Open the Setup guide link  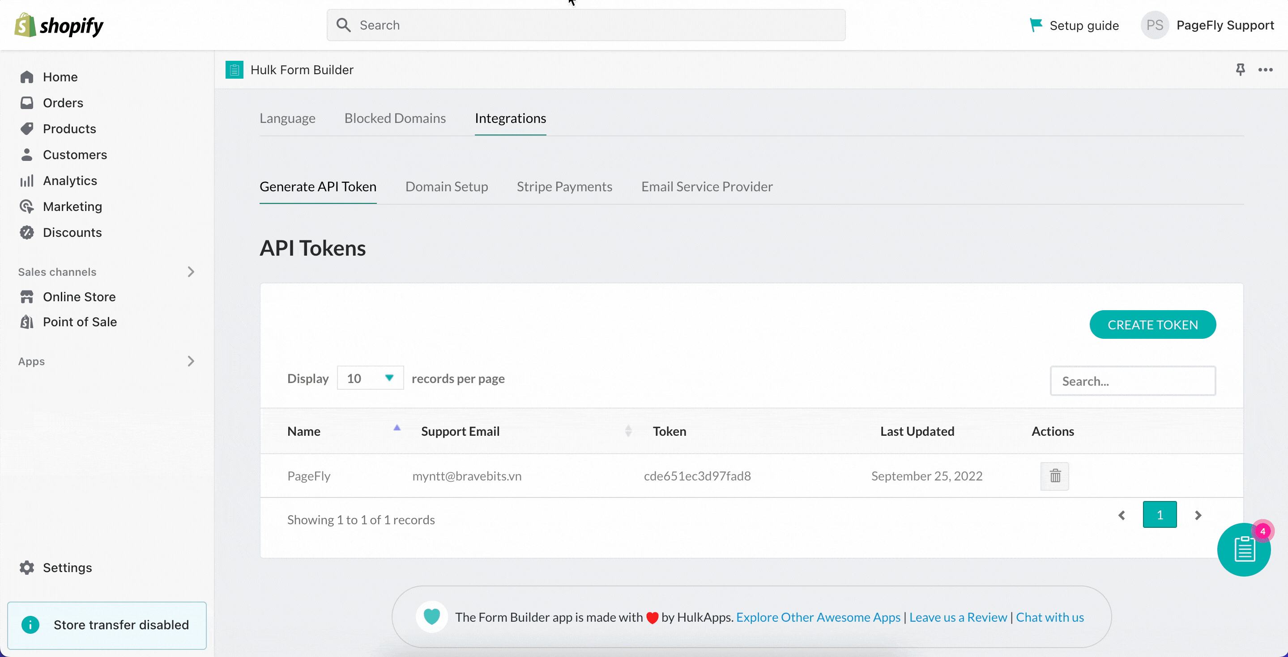pos(1084,25)
